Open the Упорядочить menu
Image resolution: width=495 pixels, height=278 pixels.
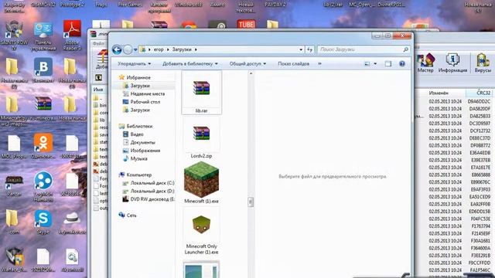pyautogui.click(x=134, y=63)
